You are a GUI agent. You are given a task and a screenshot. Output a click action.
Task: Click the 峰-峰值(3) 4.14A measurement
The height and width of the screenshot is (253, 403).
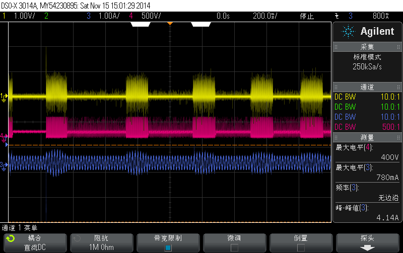tap(367, 213)
